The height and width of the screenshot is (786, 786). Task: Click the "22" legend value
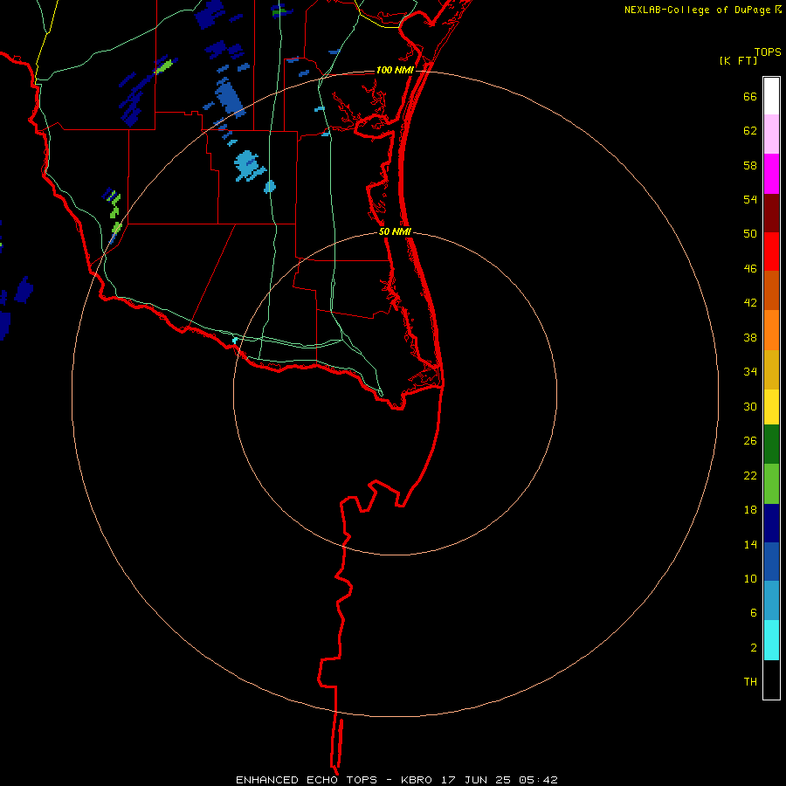750,475
